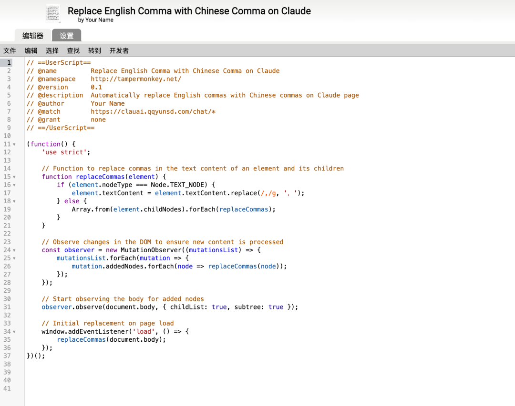Click 'replaceCommas(document.body)' on line 35
This screenshot has height=406, width=515.
click(x=109, y=339)
